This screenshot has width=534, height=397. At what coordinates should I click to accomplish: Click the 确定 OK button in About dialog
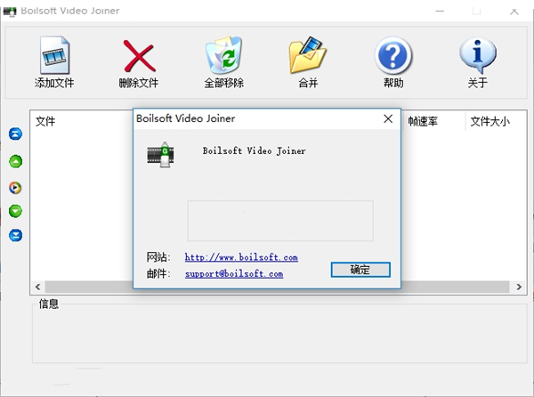pos(360,270)
